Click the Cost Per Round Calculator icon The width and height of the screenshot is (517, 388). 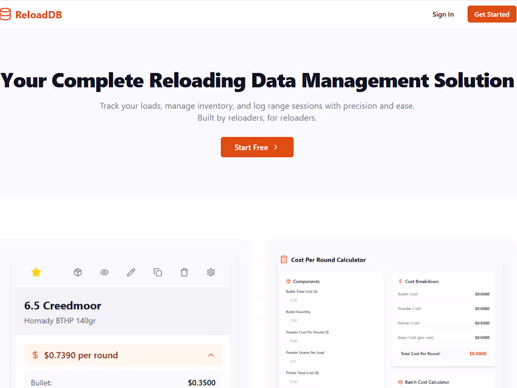[x=284, y=259]
